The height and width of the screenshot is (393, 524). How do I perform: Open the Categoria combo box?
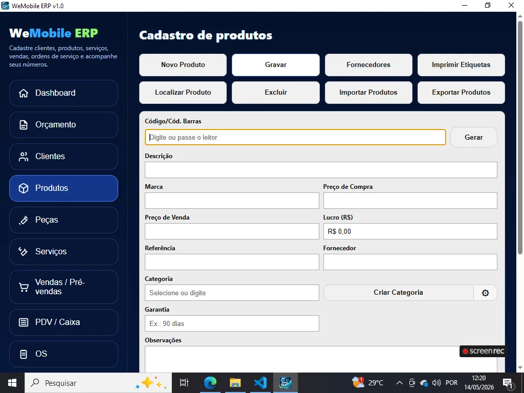pos(232,293)
